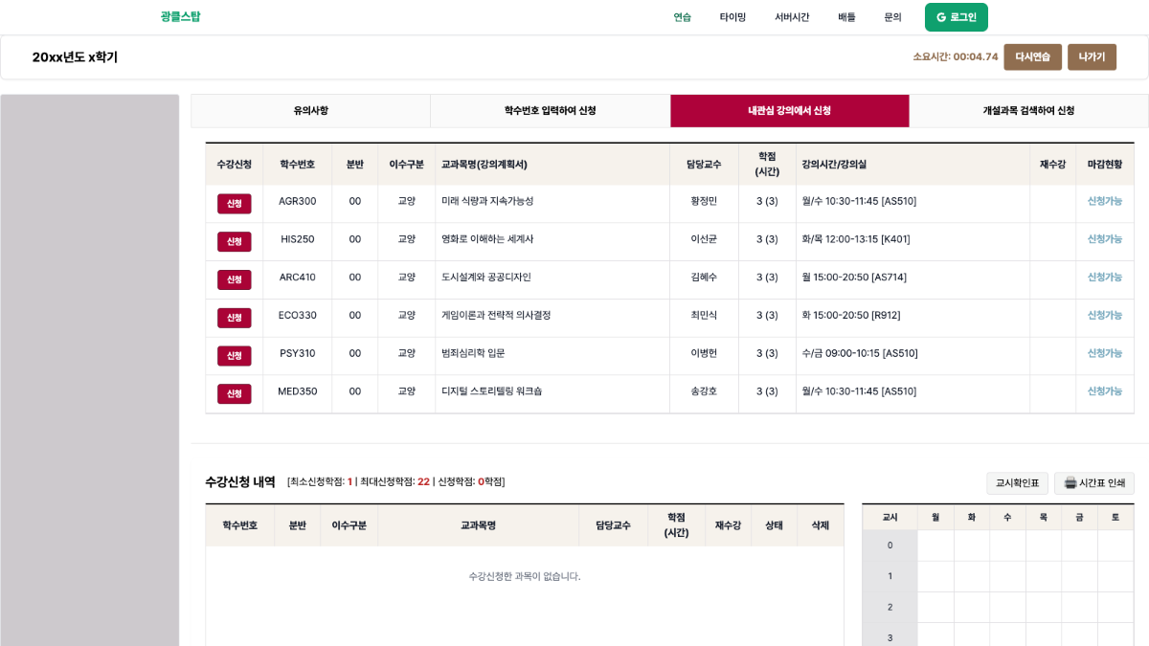The height and width of the screenshot is (646, 1149).
Task: Open 미래 식량과 지속가능성 course plan
Action: point(487,201)
